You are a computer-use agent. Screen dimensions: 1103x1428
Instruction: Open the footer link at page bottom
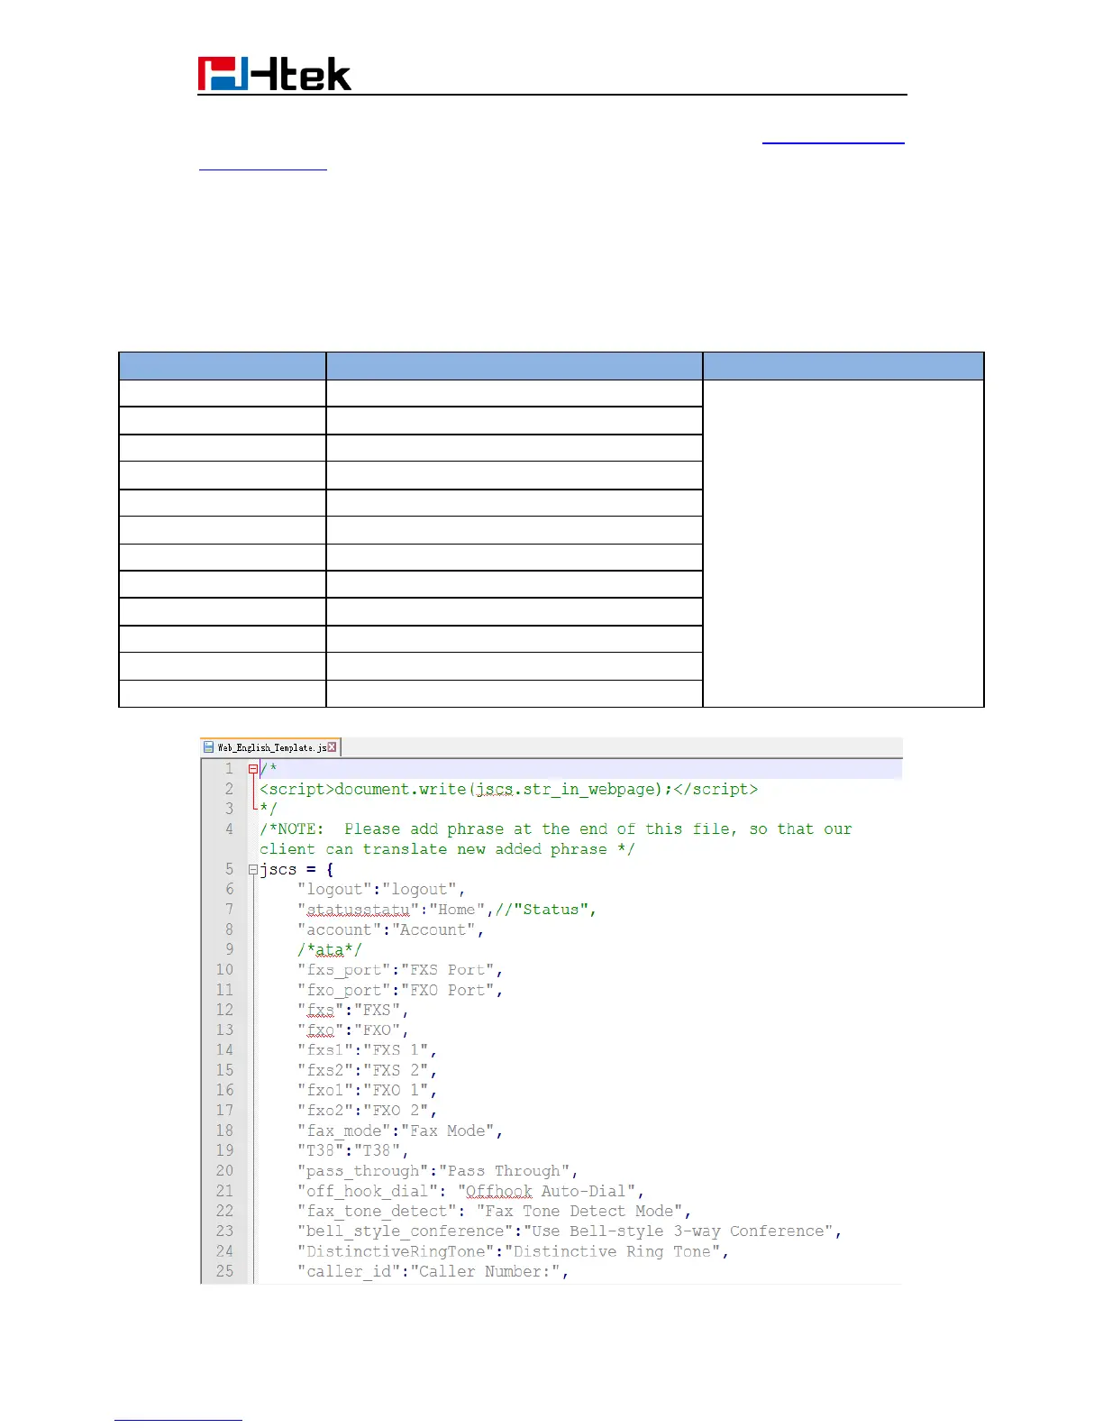pyautogui.click(x=178, y=1420)
